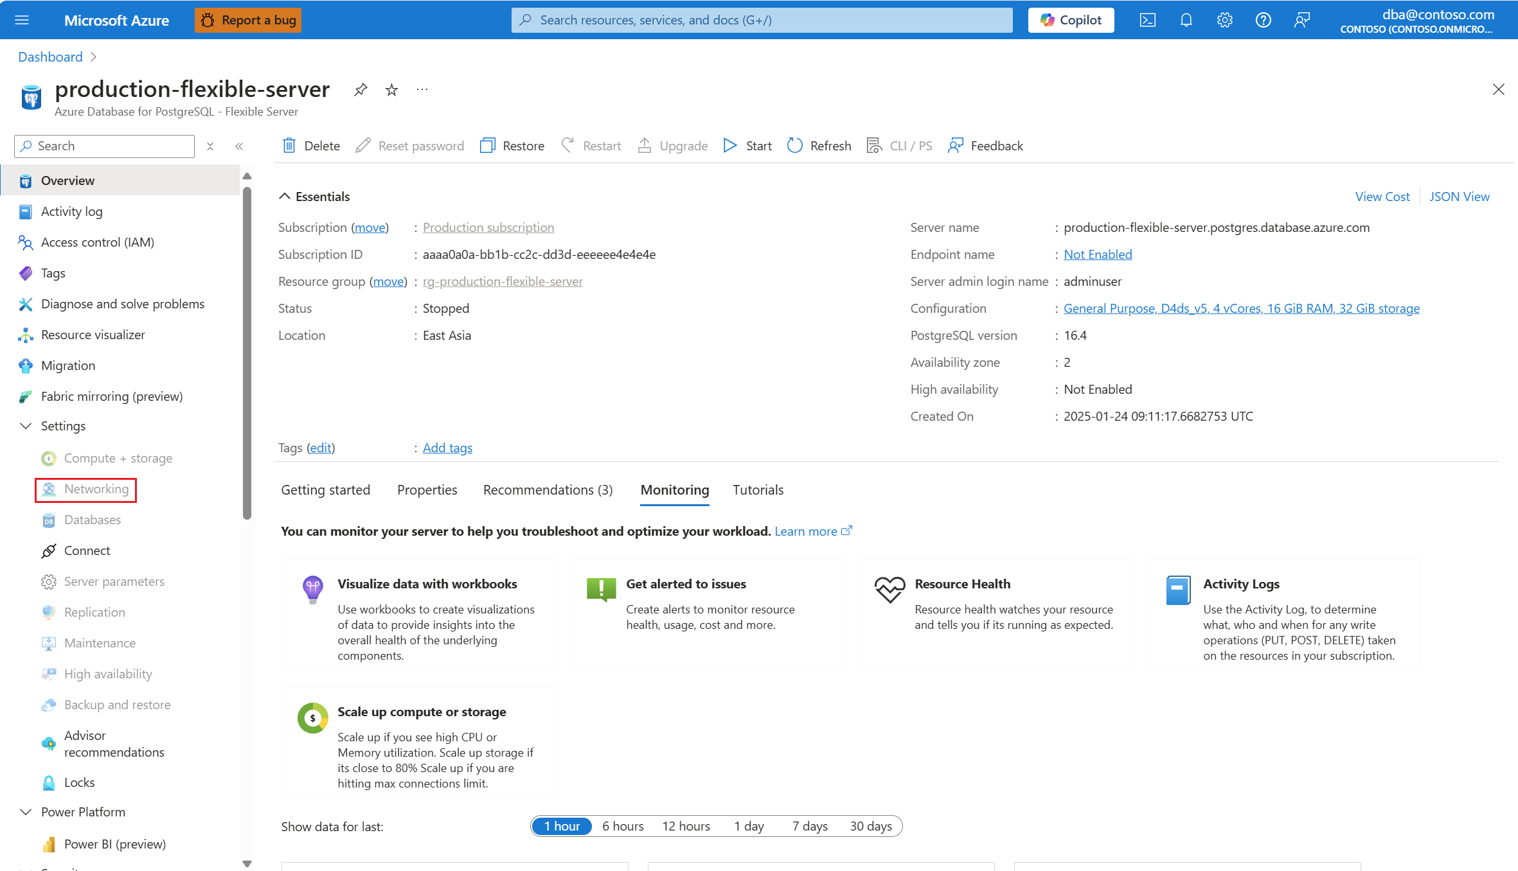
Task: Select the 6 hours time range
Action: click(x=622, y=826)
